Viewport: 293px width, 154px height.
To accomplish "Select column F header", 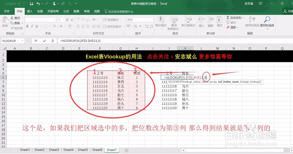I will (x=100, y=48).
